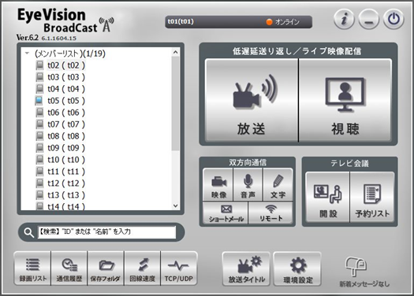Screen dimensions: 414x296
Task: Open the 予約リスト reservation list
Action: click(x=372, y=197)
